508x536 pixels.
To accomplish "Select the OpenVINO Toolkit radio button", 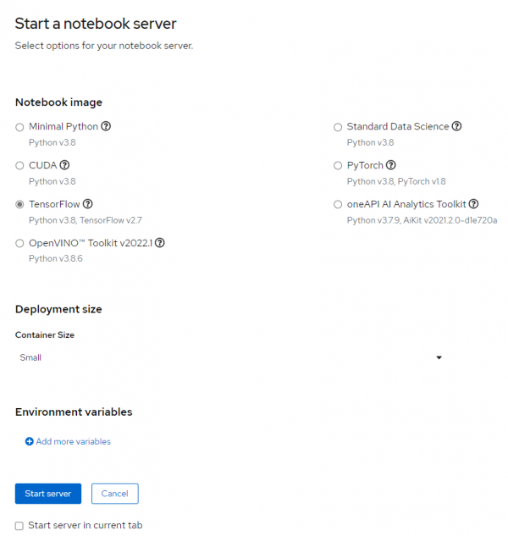I will pos(20,243).
